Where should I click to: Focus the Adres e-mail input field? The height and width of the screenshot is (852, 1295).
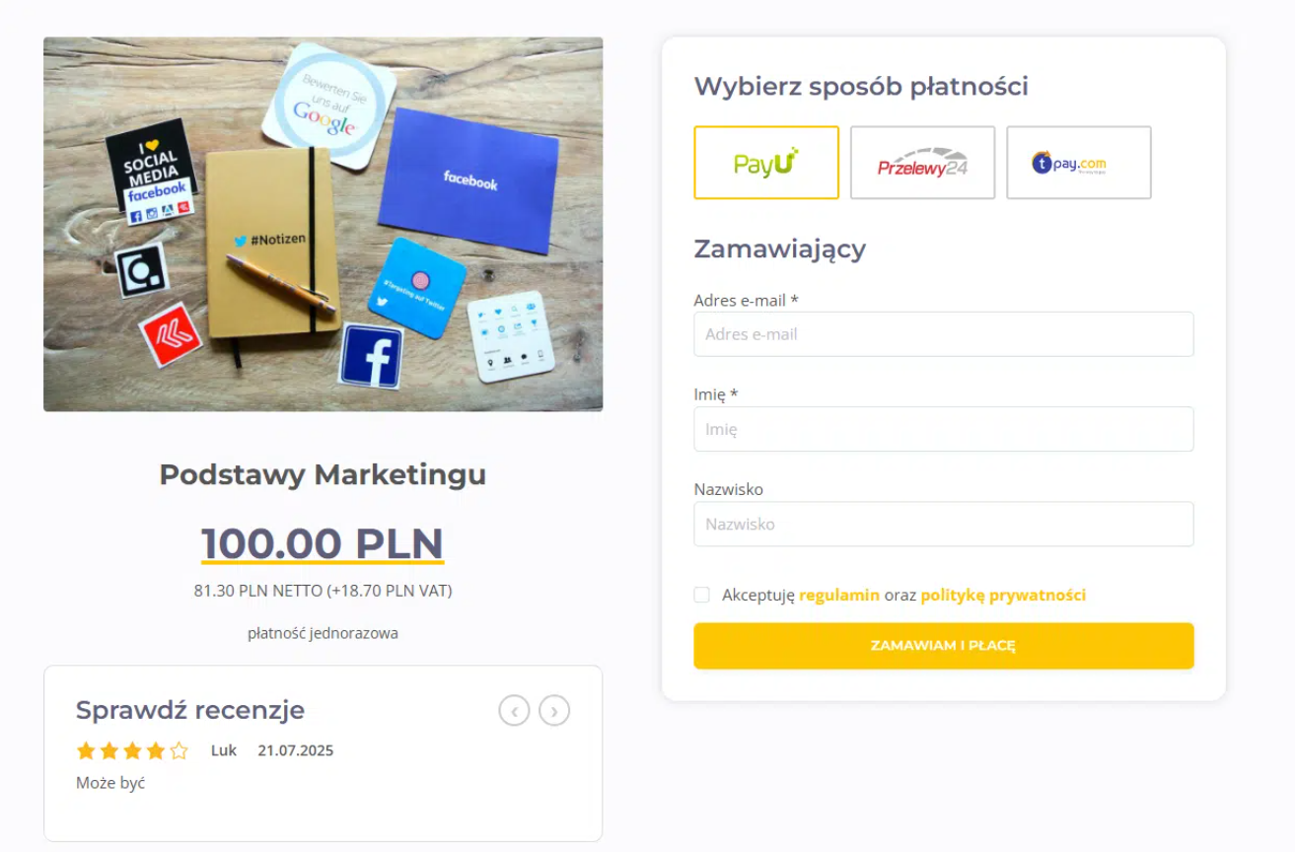pos(944,334)
